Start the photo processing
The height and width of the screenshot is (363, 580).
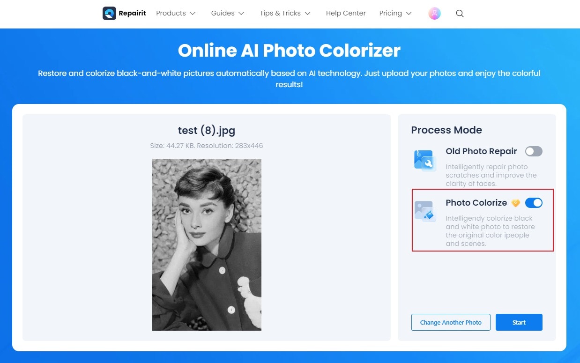pos(519,322)
